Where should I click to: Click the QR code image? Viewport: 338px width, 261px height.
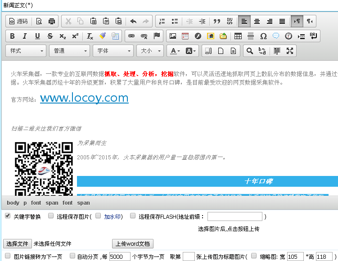click(x=44, y=169)
